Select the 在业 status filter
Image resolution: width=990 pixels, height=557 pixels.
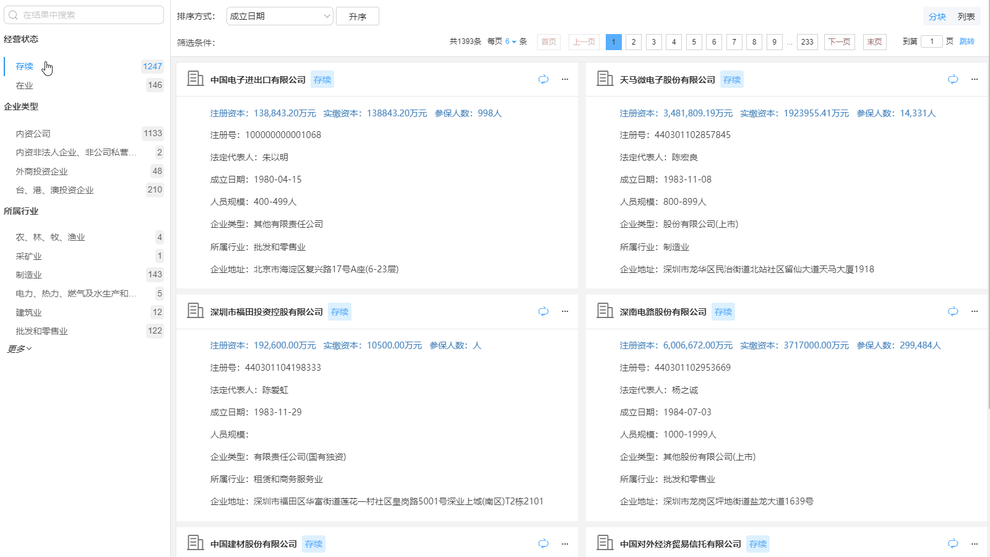24,85
